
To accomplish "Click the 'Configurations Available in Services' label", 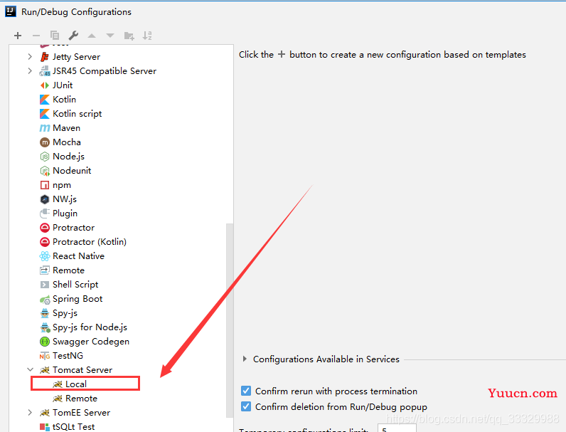I will tap(326, 359).
